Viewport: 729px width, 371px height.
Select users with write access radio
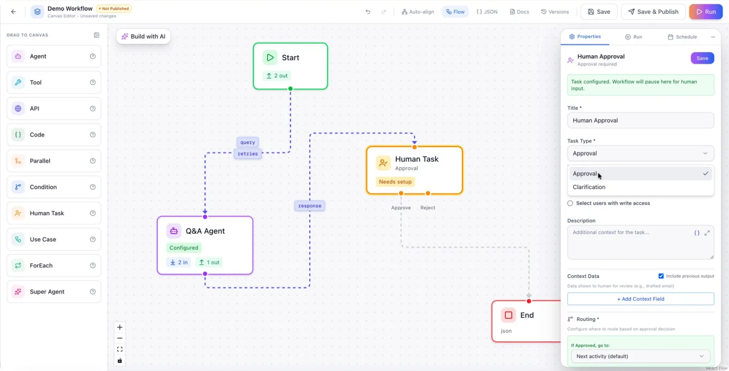pos(570,203)
